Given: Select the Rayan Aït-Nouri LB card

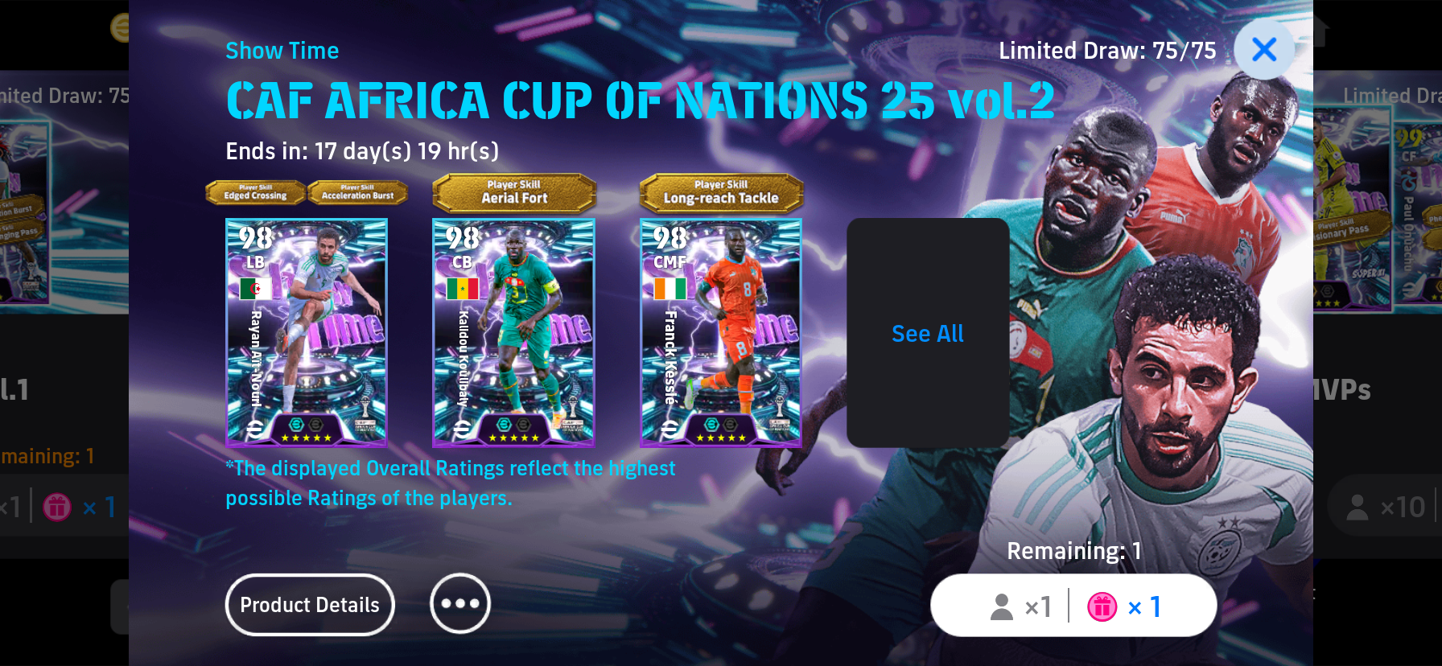Looking at the screenshot, I should click(x=307, y=333).
